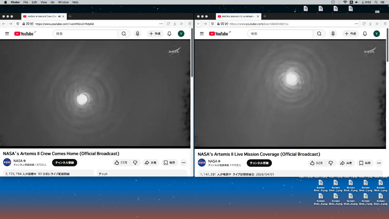Open new tab in Live Mission Coverage window

click(x=265, y=16)
